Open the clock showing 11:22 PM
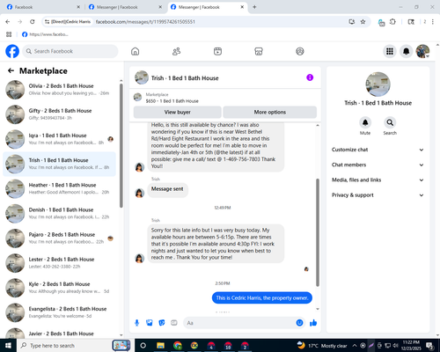Screen dimensions: 440x352 point(411,346)
